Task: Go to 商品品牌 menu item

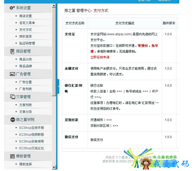Action: tap(25, 66)
